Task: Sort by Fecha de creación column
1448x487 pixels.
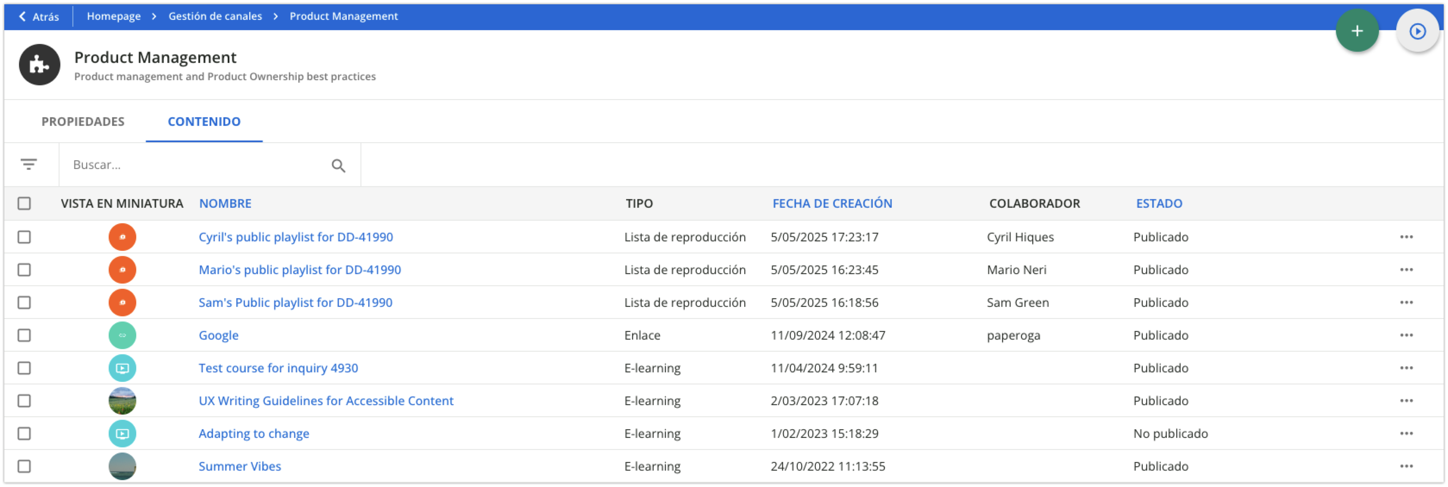Action: [x=831, y=203]
